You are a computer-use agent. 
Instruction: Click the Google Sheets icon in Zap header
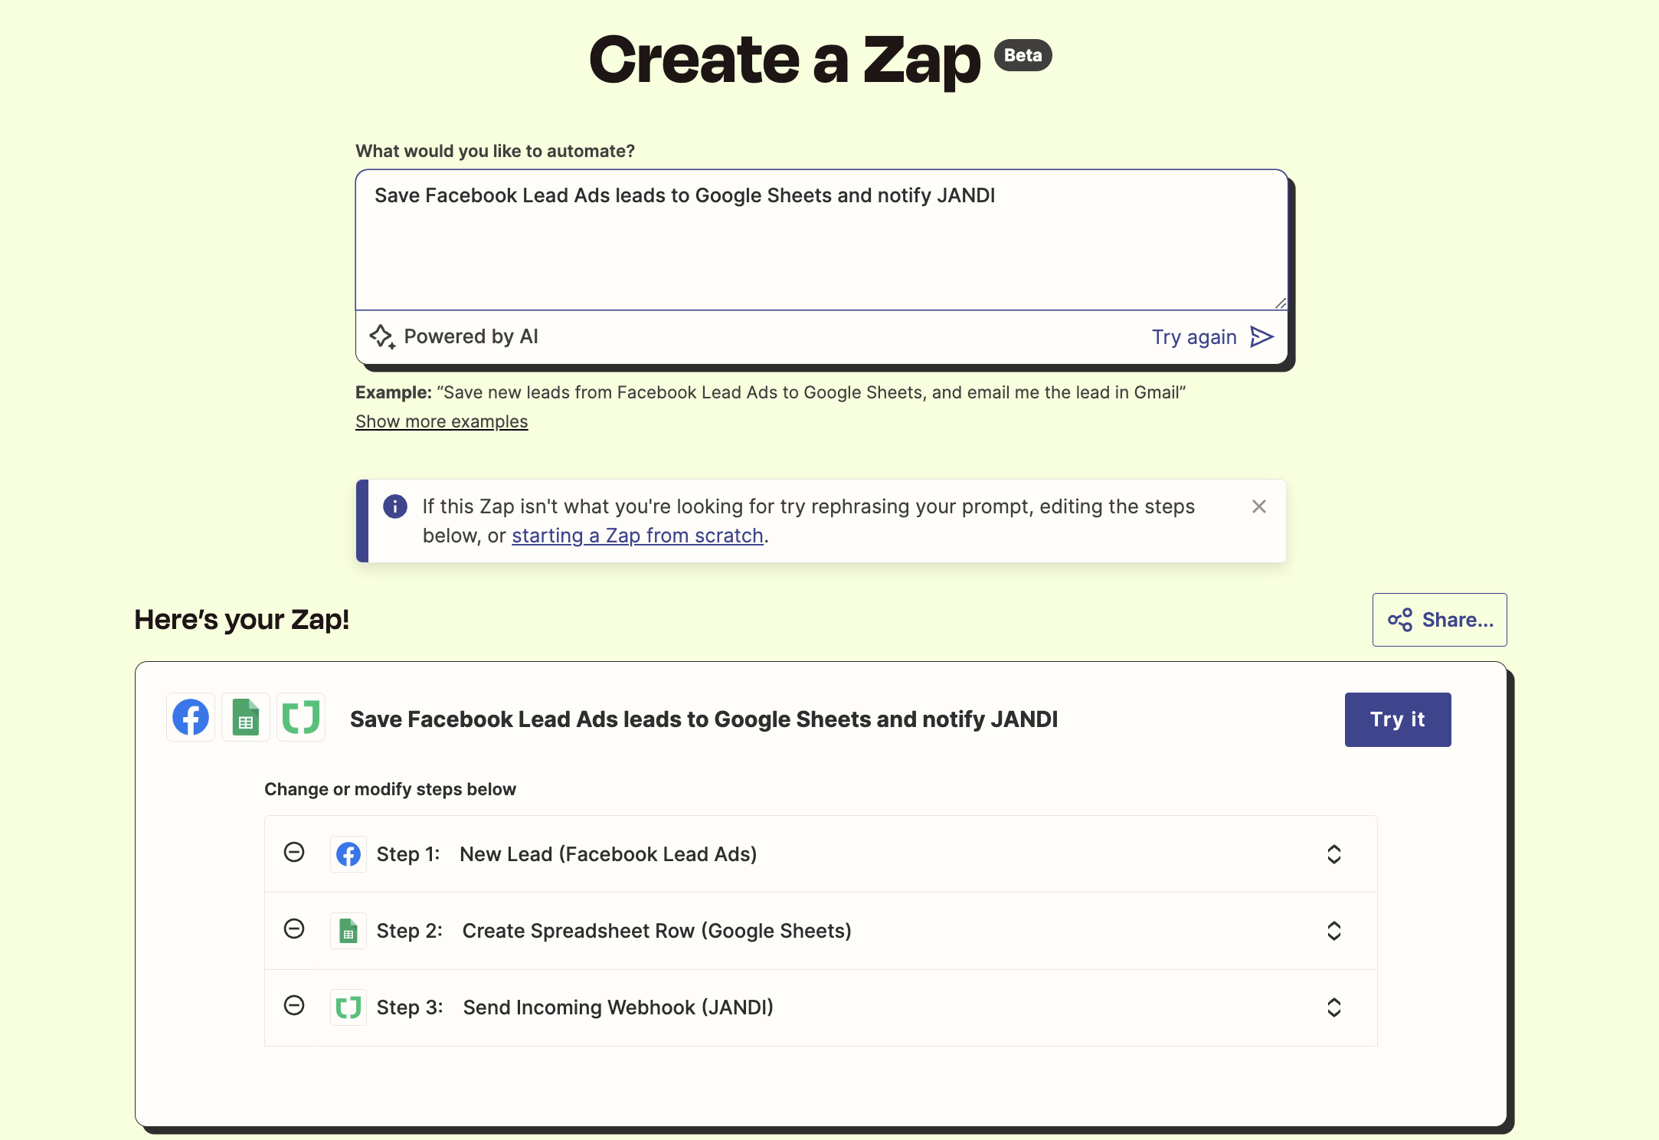click(x=246, y=718)
